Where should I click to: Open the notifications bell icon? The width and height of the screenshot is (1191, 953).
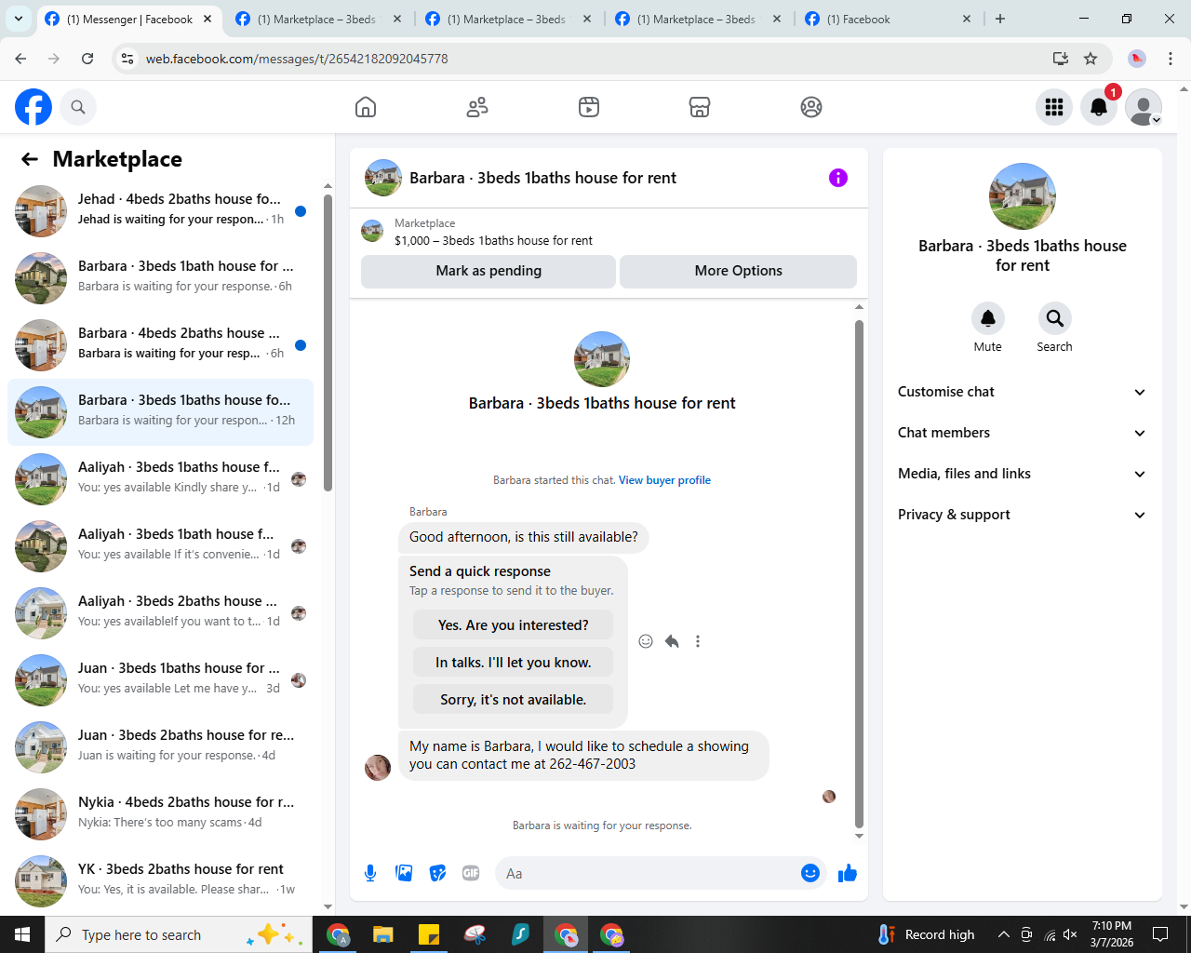tap(1099, 107)
